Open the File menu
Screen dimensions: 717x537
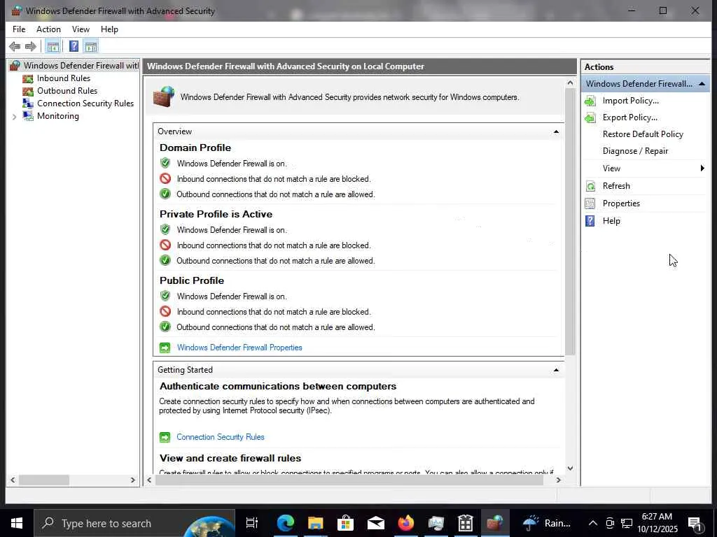pyautogui.click(x=19, y=29)
